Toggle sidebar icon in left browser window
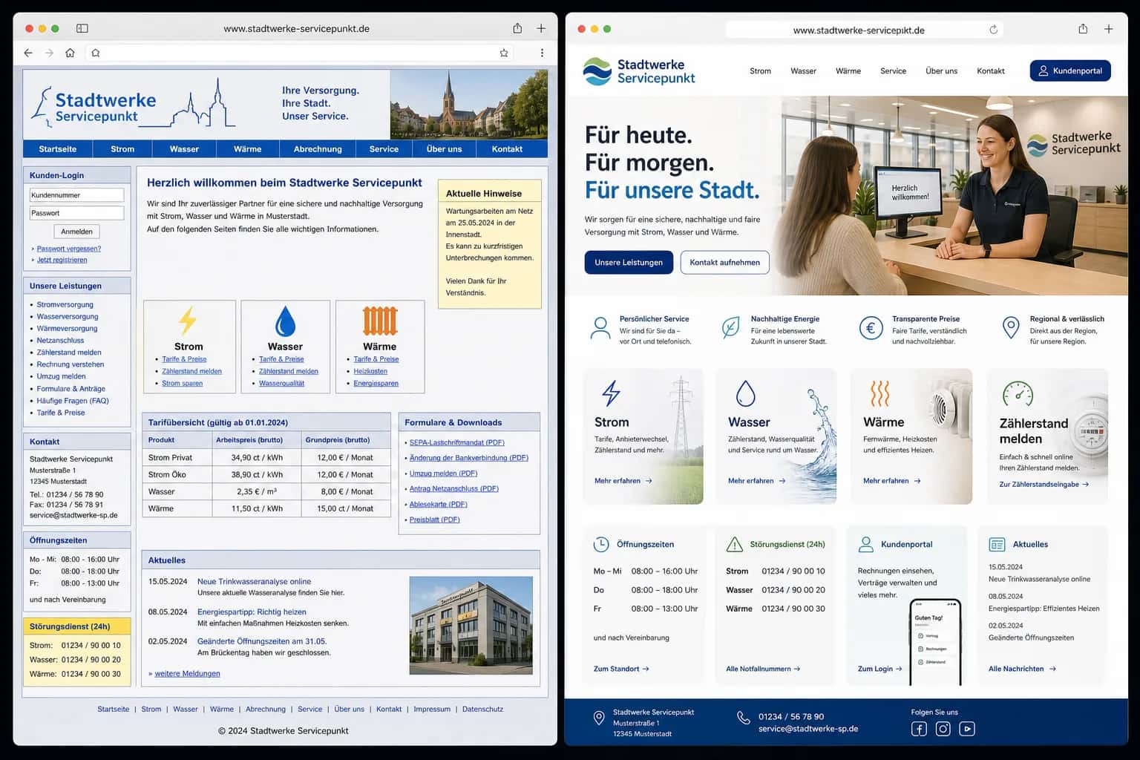Image resolution: width=1140 pixels, height=760 pixels. click(x=82, y=28)
